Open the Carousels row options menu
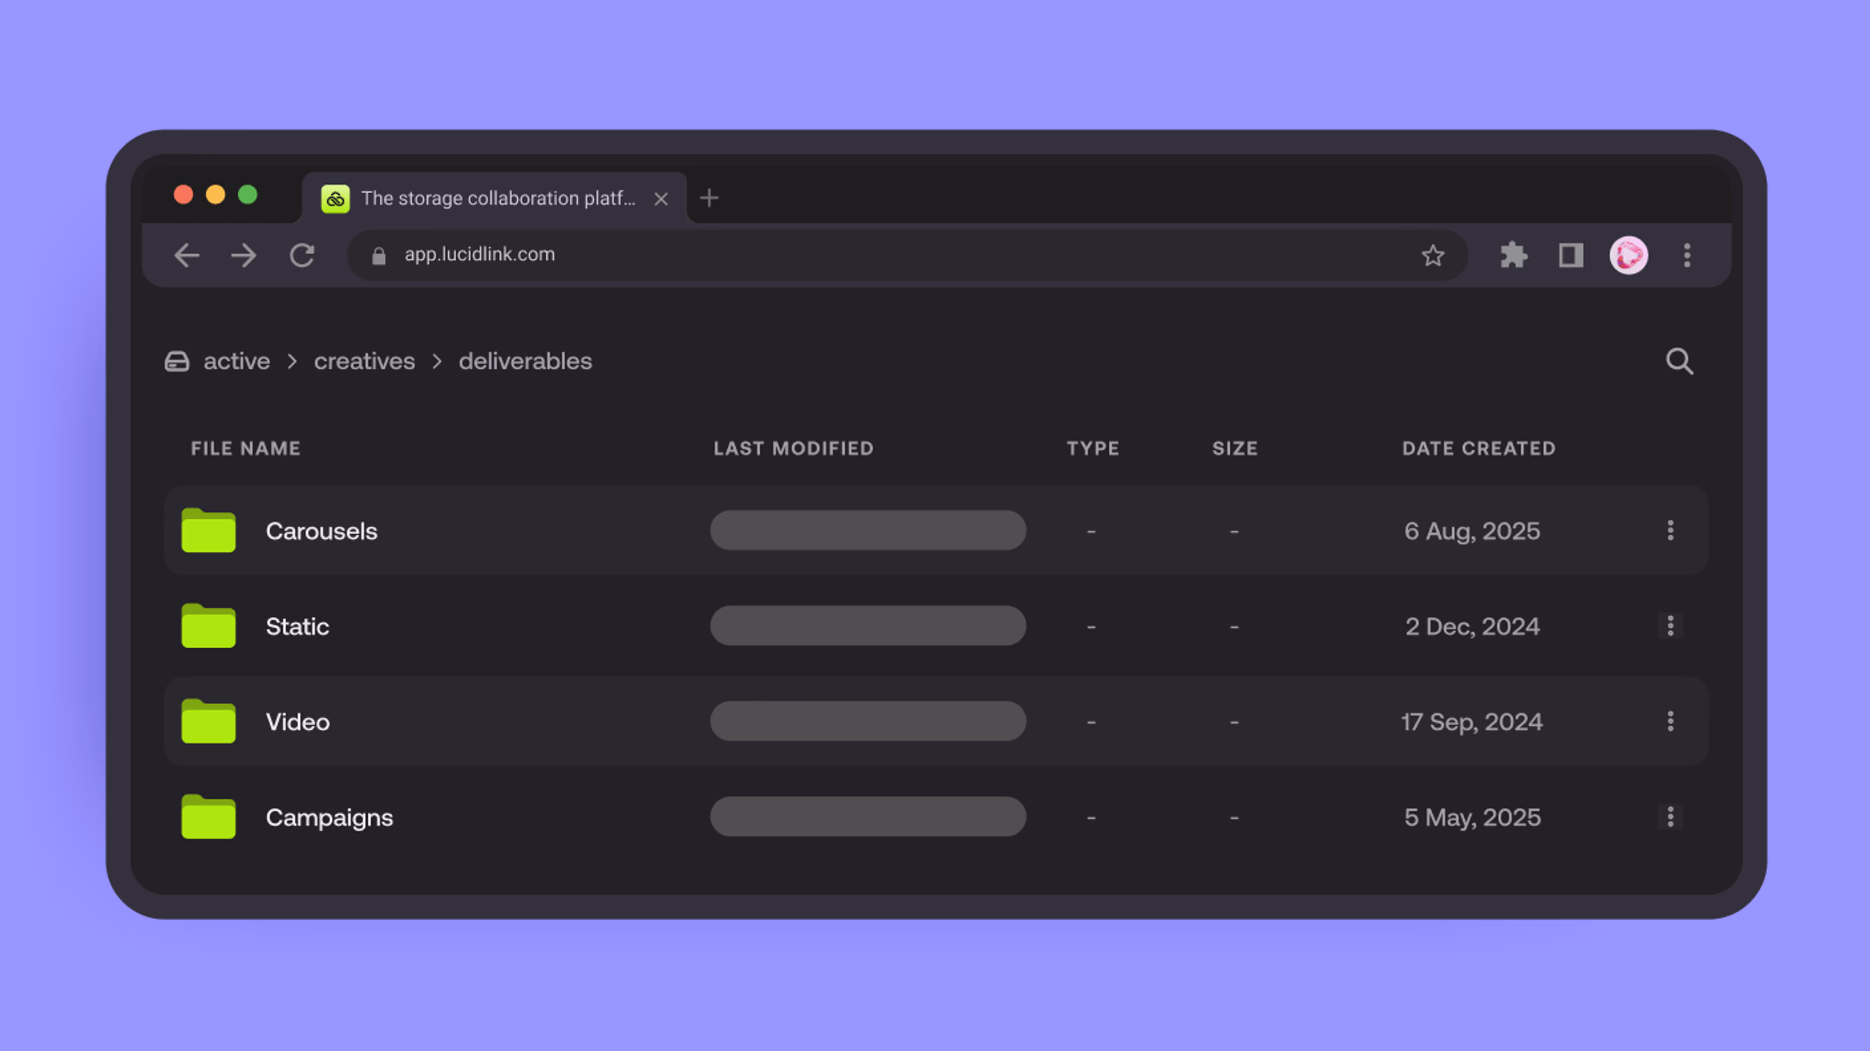Image resolution: width=1870 pixels, height=1051 pixels. pos(1670,530)
